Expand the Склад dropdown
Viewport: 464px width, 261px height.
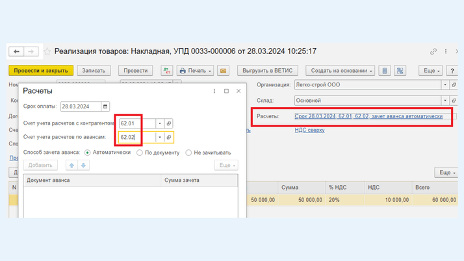point(445,101)
